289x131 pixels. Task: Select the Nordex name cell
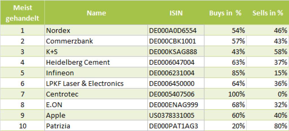click(58, 31)
